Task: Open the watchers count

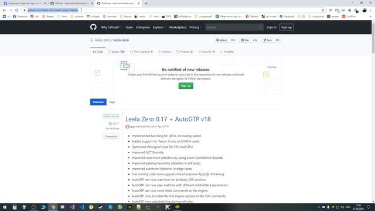Action: tap(233, 40)
